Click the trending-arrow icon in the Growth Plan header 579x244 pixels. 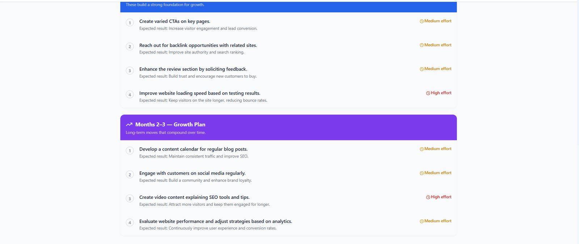click(x=129, y=124)
